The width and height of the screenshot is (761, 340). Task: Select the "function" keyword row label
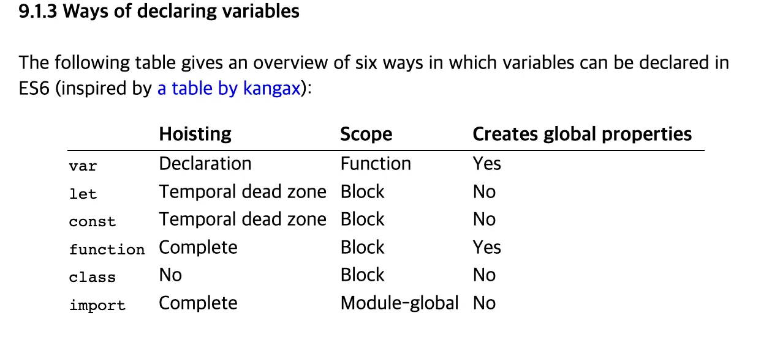[107, 249]
